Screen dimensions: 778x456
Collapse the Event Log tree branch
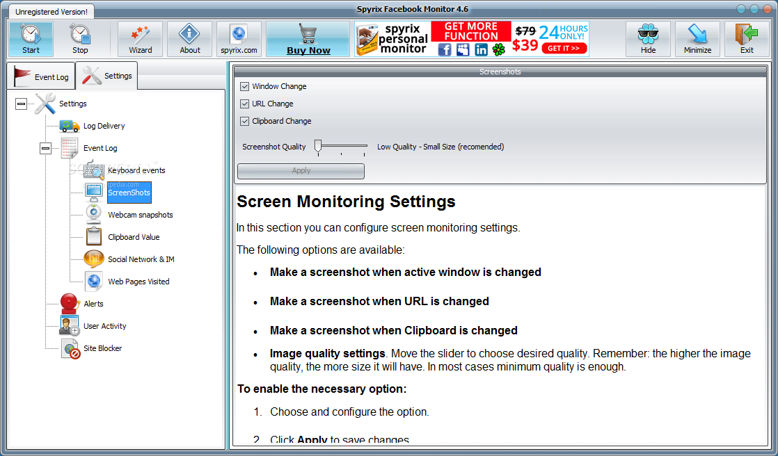click(46, 148)
